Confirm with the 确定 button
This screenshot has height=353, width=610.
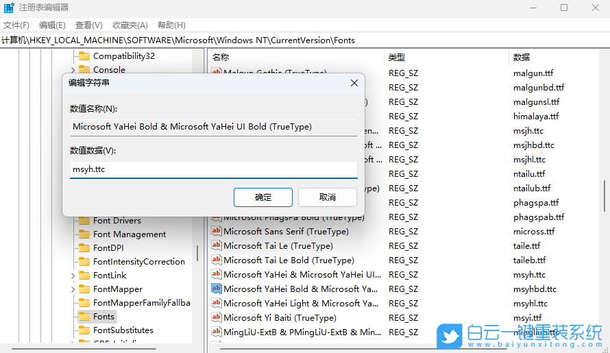(263, 197)
